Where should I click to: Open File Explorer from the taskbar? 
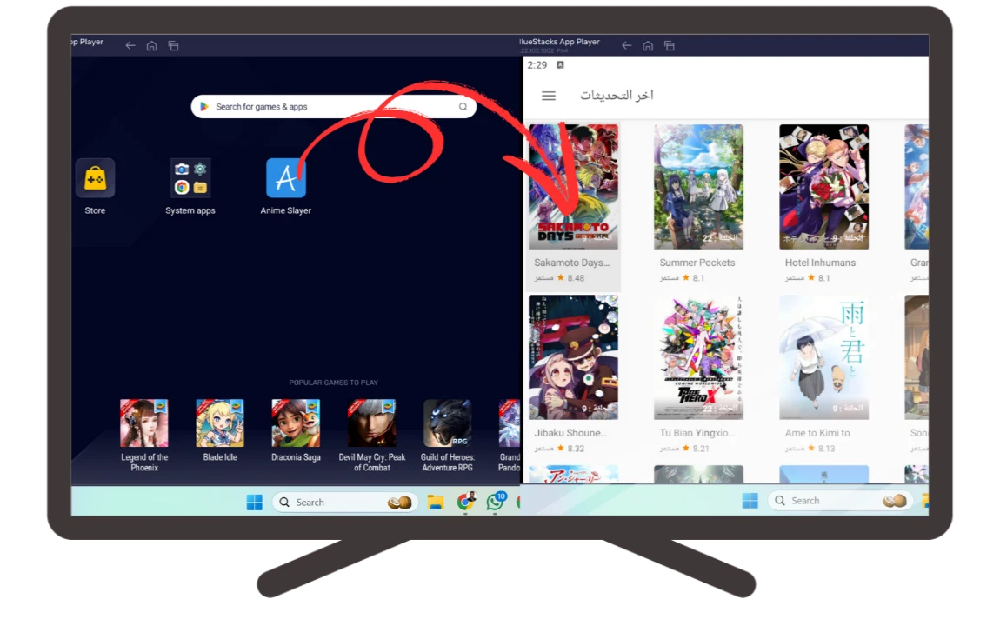click(436, 503)
